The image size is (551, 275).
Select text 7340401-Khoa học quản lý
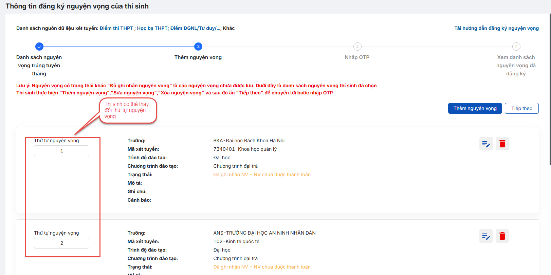(x=245, y=149)
